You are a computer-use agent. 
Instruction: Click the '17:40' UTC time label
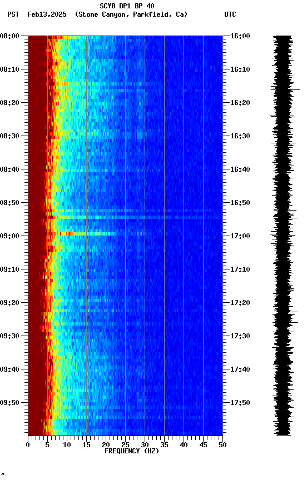point(240,369)
